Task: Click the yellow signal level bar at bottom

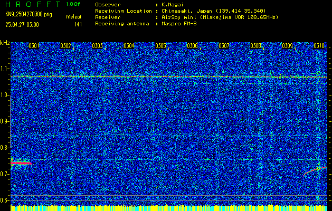Action: [x=168, y=208]
